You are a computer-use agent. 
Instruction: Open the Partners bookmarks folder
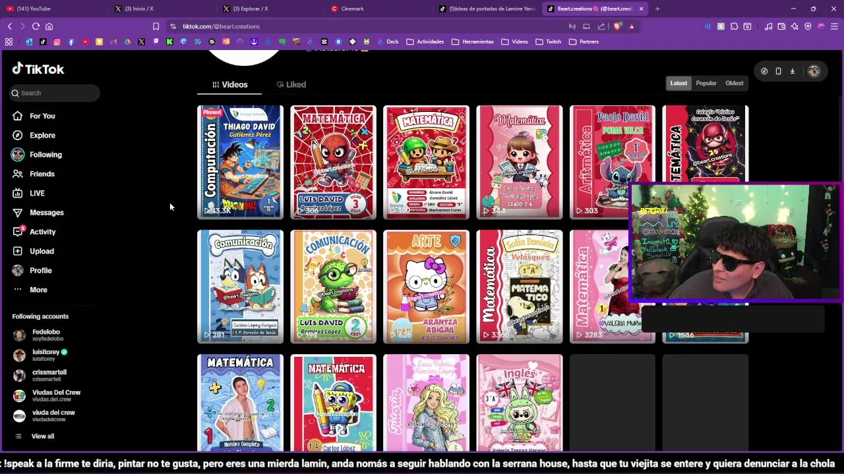[584, 41]
